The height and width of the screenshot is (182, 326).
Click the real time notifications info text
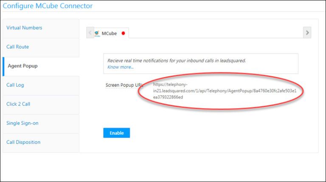[177, 61]
